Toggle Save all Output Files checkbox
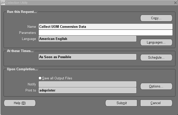This screenshot has width=178, height=115. pos(40,78)
